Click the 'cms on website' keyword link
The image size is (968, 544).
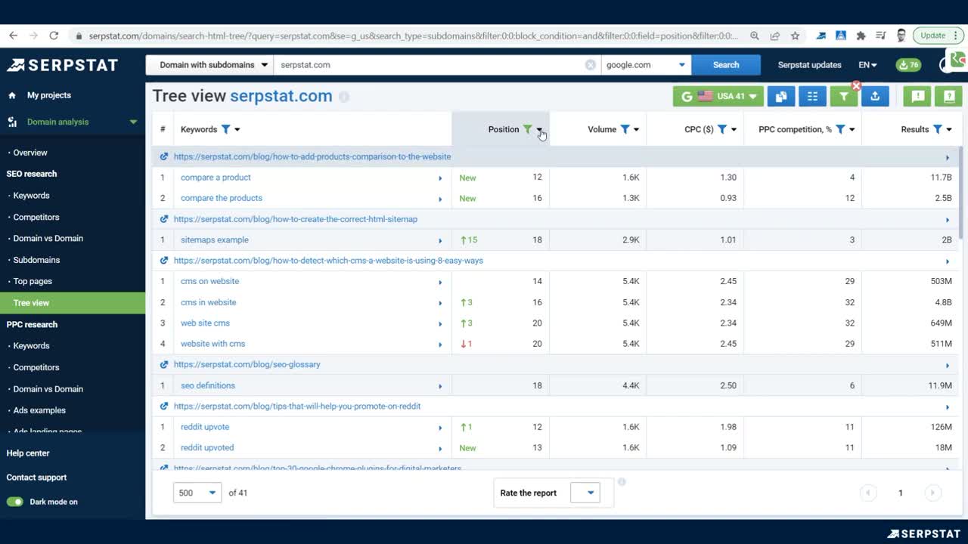click(209, 281)
